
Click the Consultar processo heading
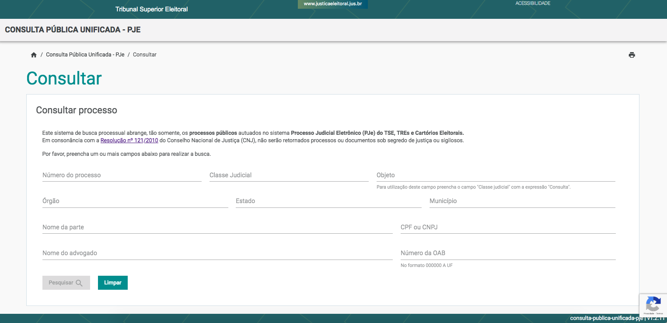77,110
